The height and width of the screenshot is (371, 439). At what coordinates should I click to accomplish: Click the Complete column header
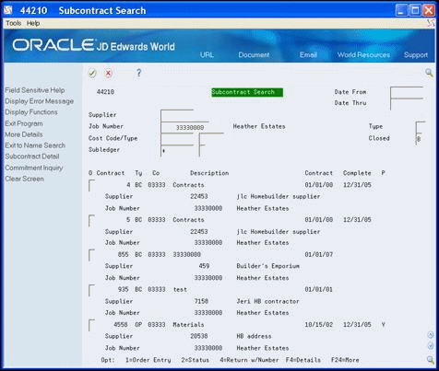coord(357,173)
